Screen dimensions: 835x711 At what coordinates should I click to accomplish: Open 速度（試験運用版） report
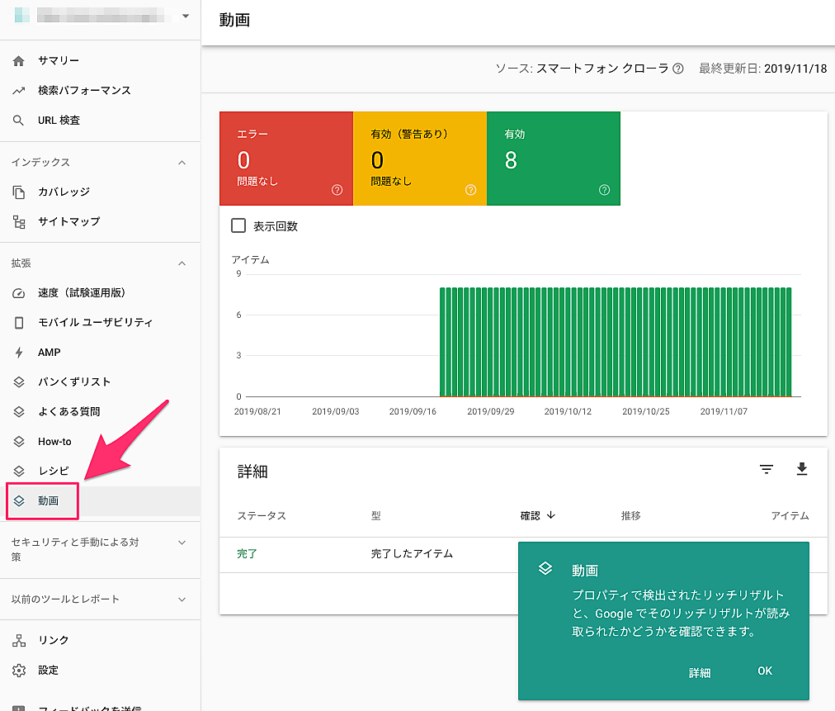pos(81,293)
